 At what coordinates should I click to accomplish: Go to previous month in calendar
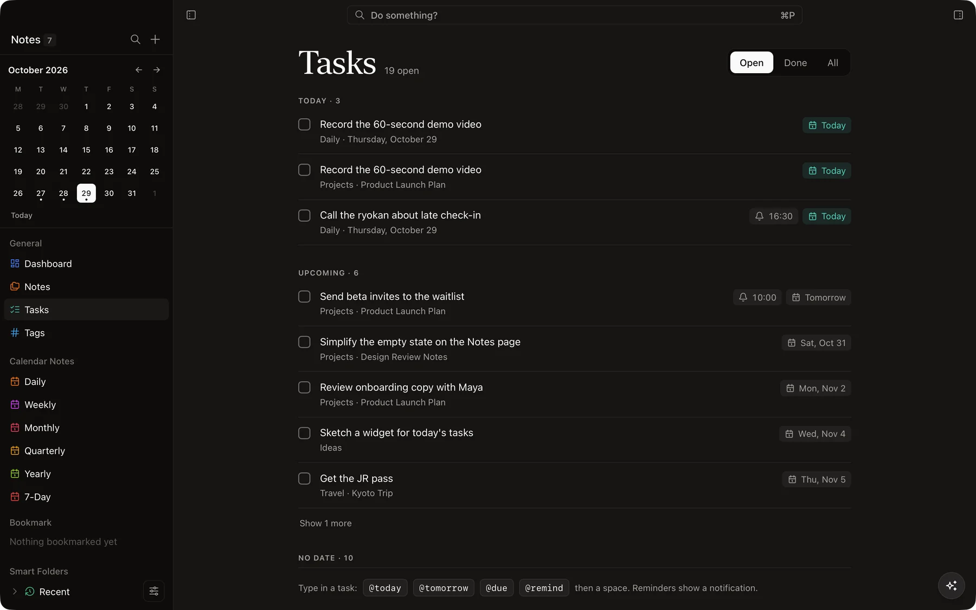[139, 70]
